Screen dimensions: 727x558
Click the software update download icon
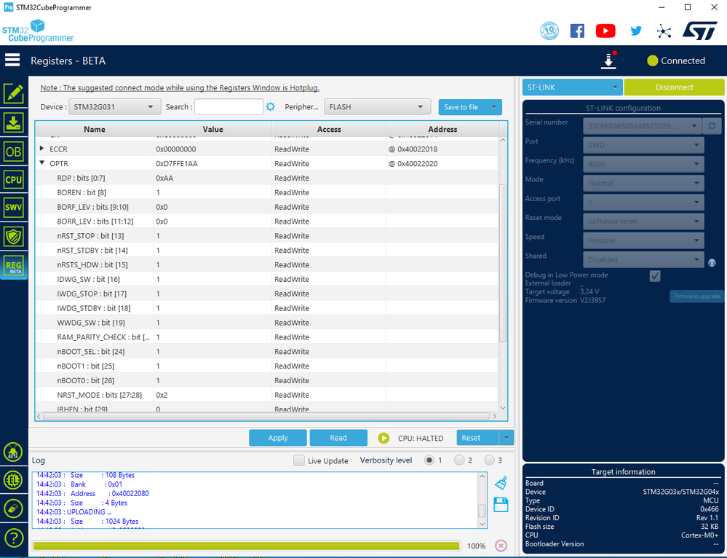point(608,60)
